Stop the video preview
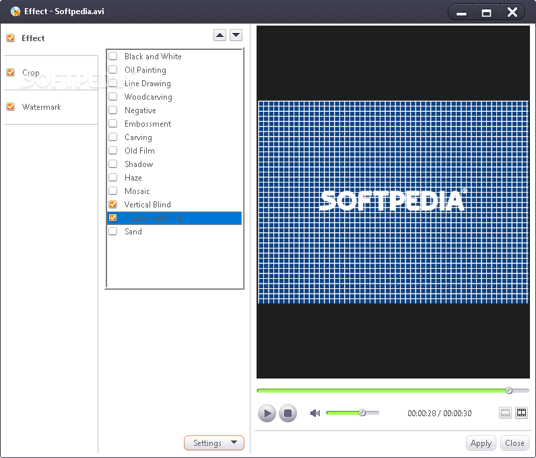Screen dimensions: 536x458 coord(288,413)
